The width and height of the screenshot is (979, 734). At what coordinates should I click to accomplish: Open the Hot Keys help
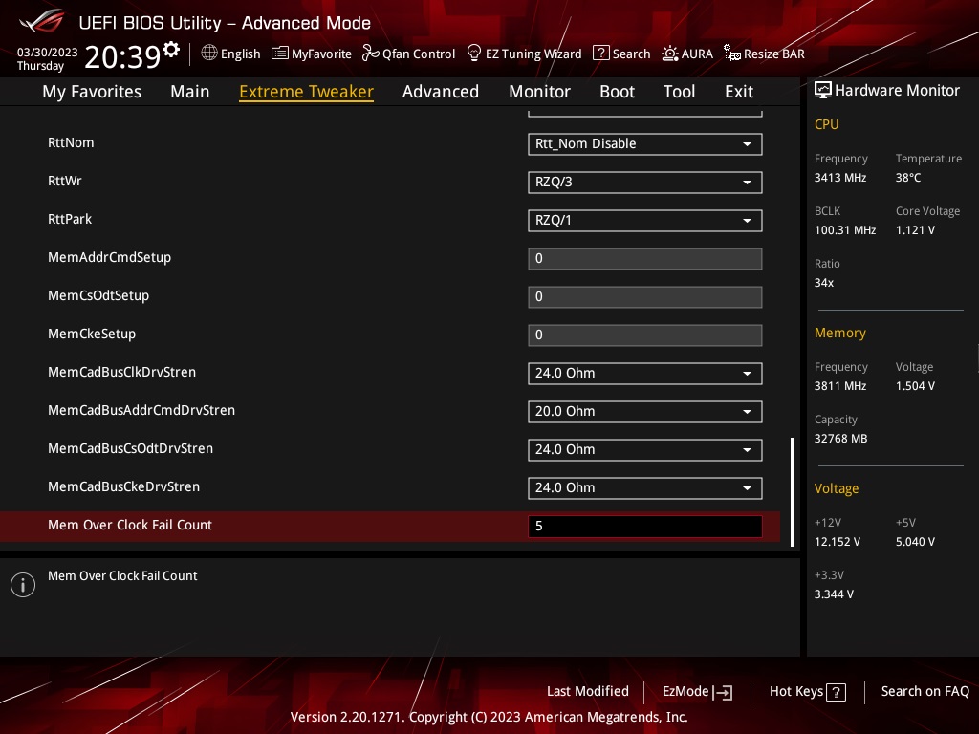pyautogui.click(x=807, y=692)
